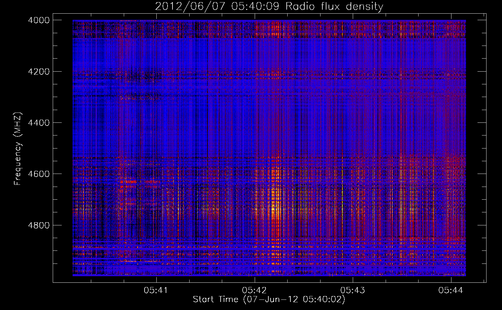502x310 pixels.
Task: Click the plot title "2012/06/07 05:40:09 Radio flux density"
Action: point(269,6)
